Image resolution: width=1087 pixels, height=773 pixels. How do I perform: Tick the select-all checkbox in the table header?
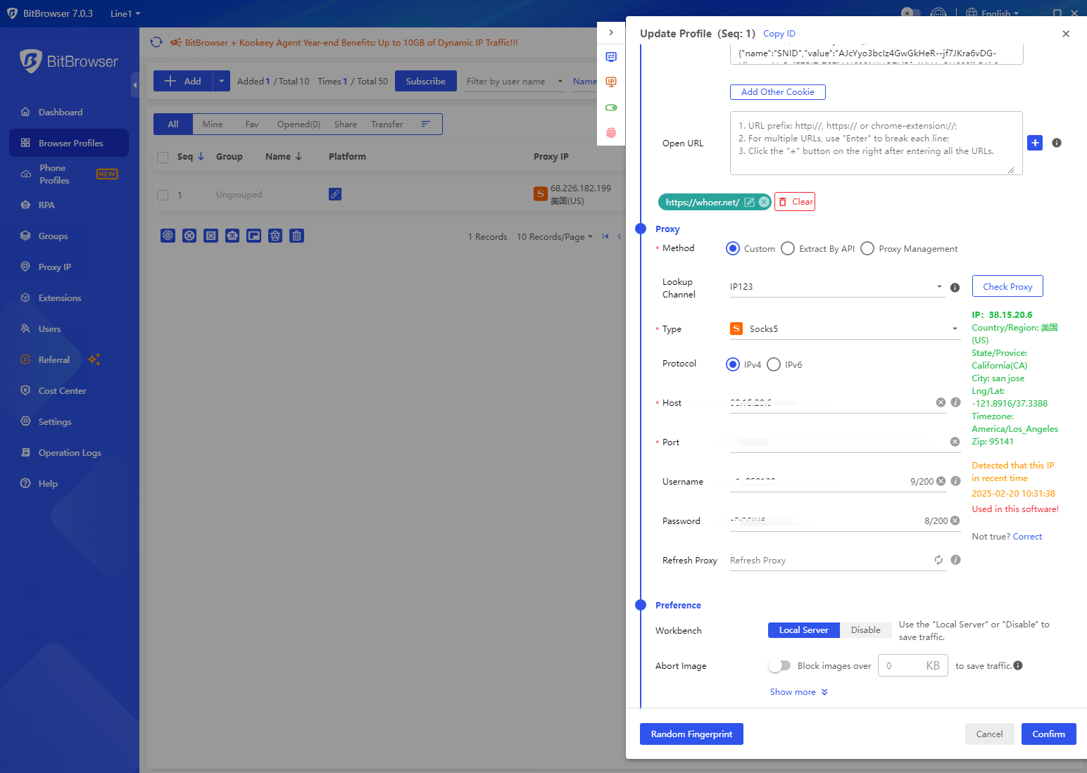pos(163,157)
